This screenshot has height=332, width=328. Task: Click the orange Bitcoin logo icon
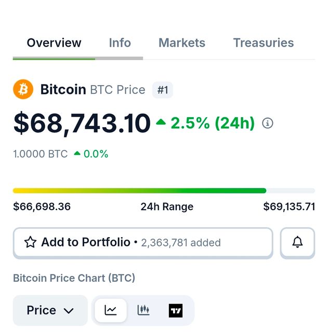point(23,90)
